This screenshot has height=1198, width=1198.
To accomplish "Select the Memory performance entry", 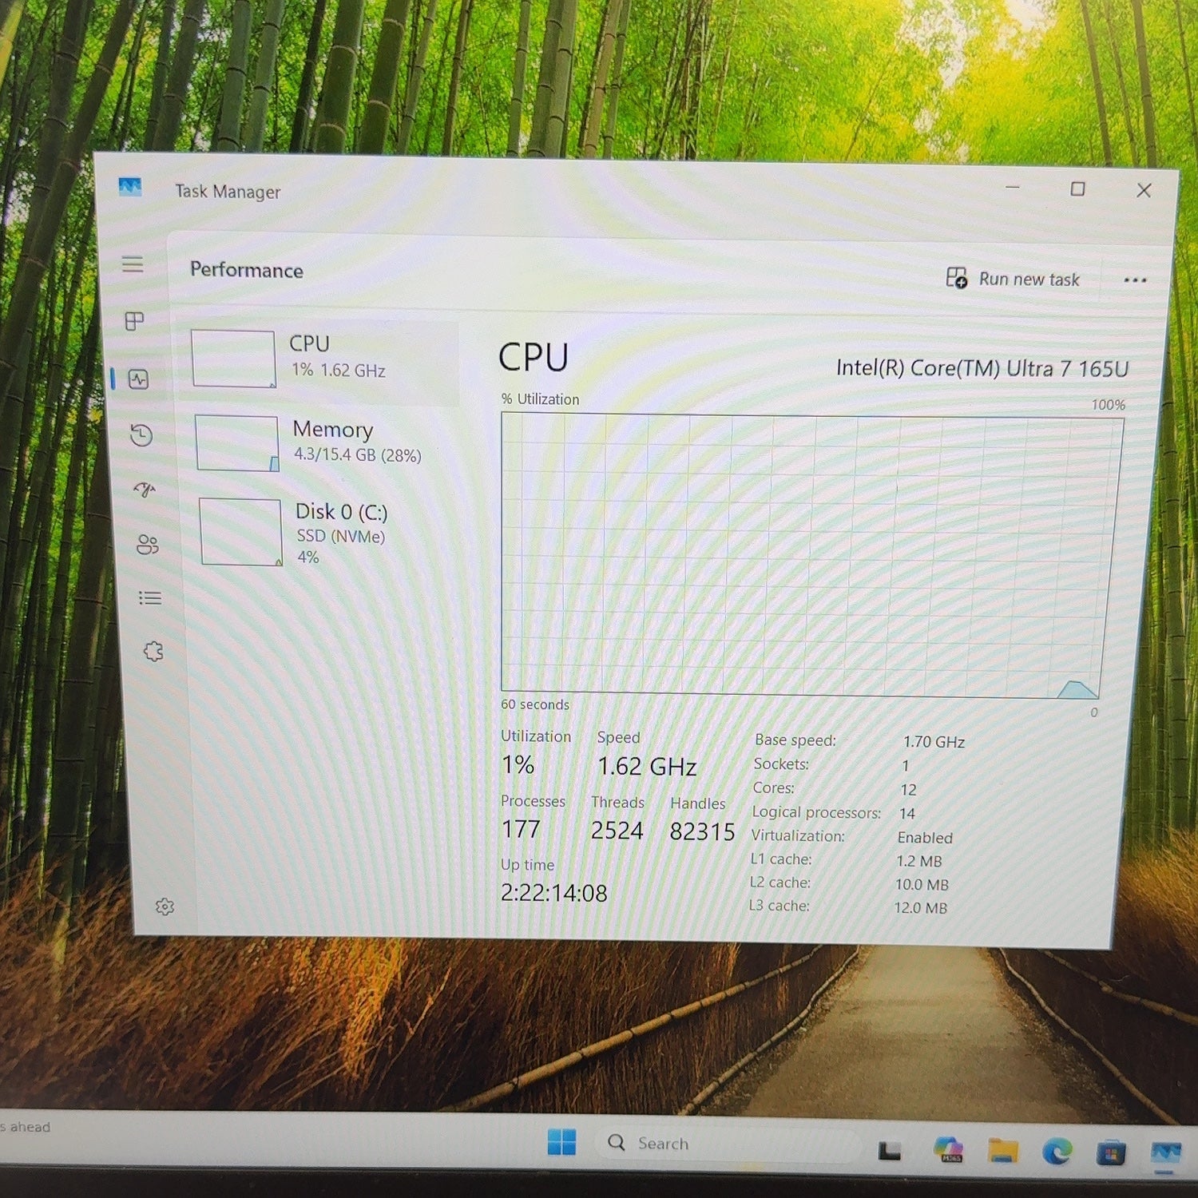I will click(x=323, y=442).
